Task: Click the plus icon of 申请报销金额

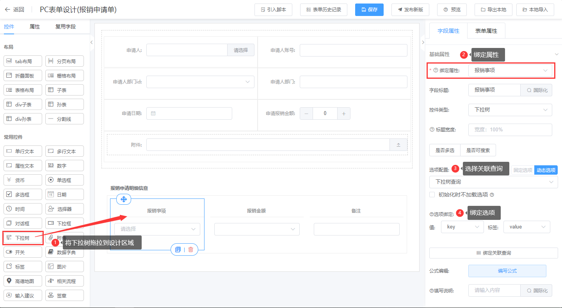Action: [x=344, y=113]
